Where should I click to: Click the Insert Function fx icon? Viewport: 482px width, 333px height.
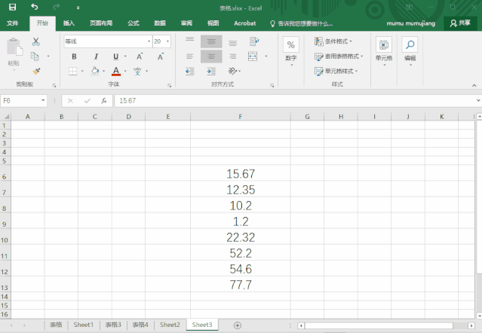click(x=104, y=101)
